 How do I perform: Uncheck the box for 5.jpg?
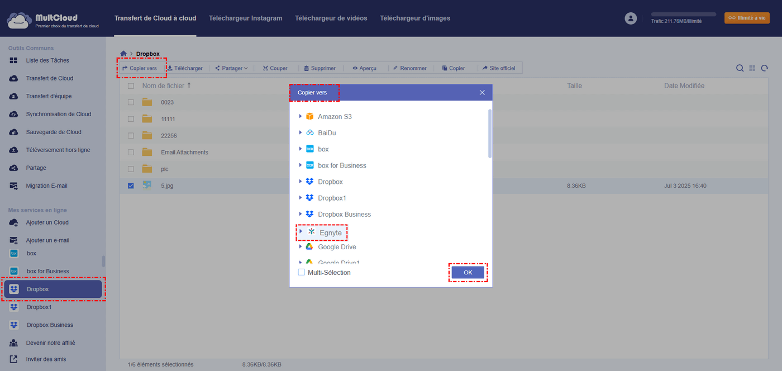point(131,185)
